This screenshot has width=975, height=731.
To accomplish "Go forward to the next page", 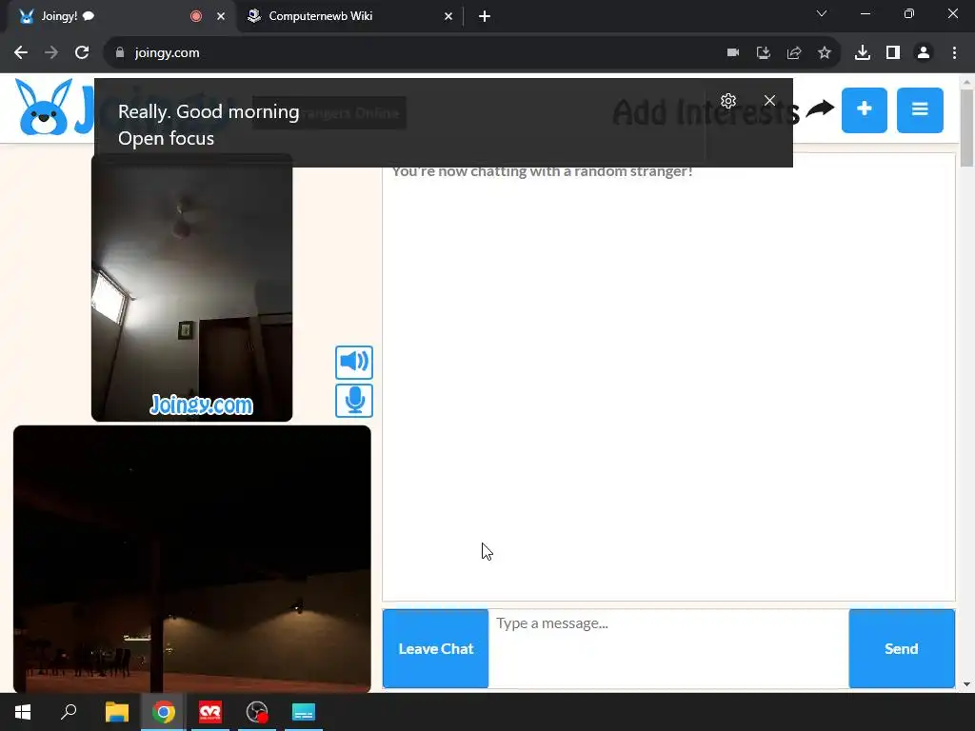I will pos(51,53).
